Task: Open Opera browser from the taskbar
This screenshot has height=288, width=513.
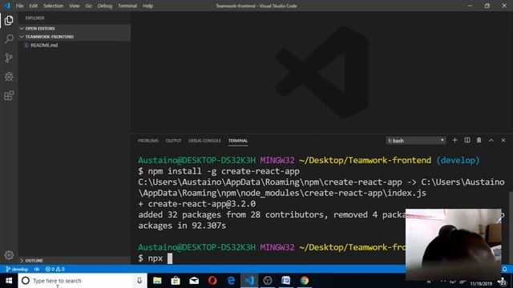Action: click(212, 281)
